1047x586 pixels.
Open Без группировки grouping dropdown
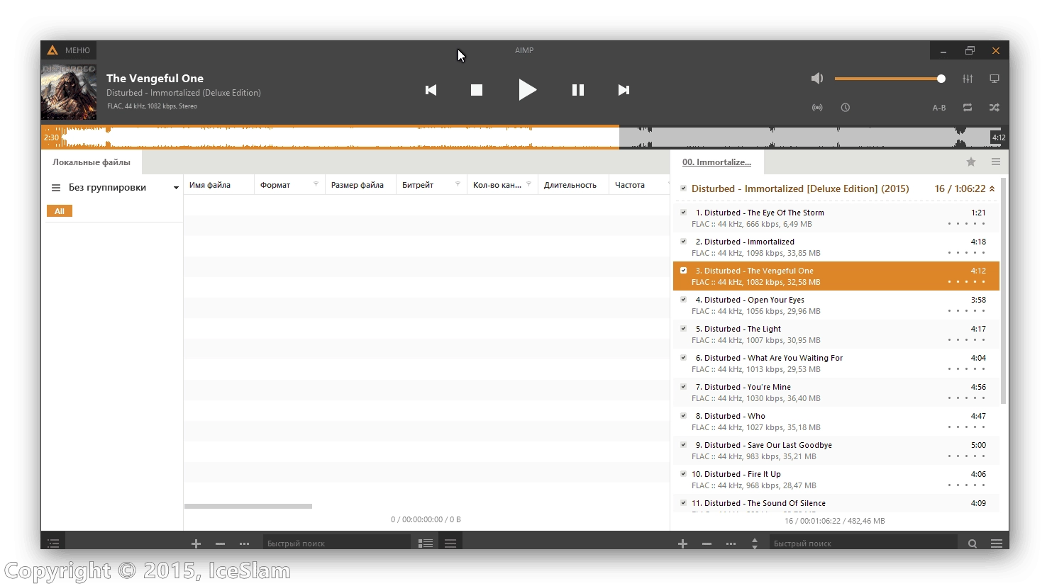[176, 188]
